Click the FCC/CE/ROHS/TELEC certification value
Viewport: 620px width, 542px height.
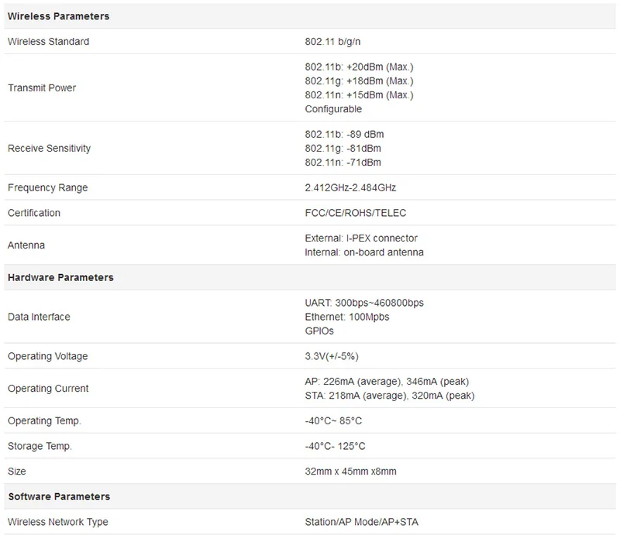coord(356,213)
